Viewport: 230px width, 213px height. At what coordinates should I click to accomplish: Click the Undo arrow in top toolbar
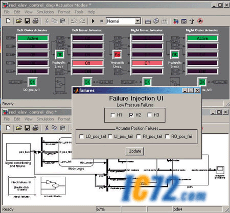[74, 21]
